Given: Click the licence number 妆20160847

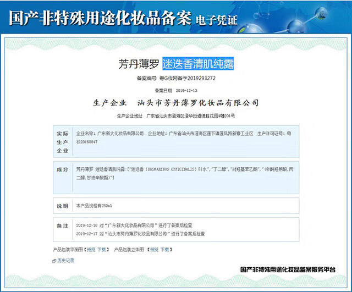Looking at the screenshot, I should (x=87, y=142).
